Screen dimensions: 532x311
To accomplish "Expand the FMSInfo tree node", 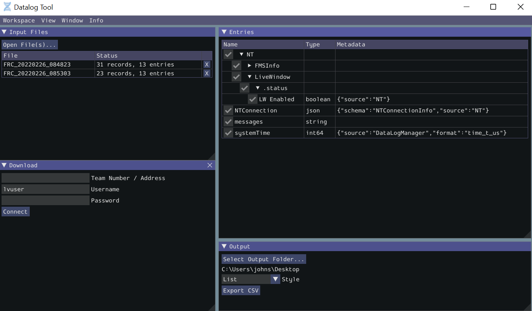I will coord(249,65).
